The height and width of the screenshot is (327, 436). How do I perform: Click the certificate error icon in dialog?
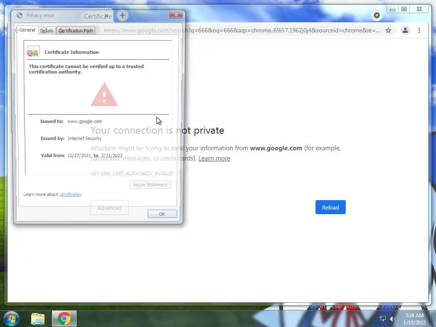coord(33,51)
